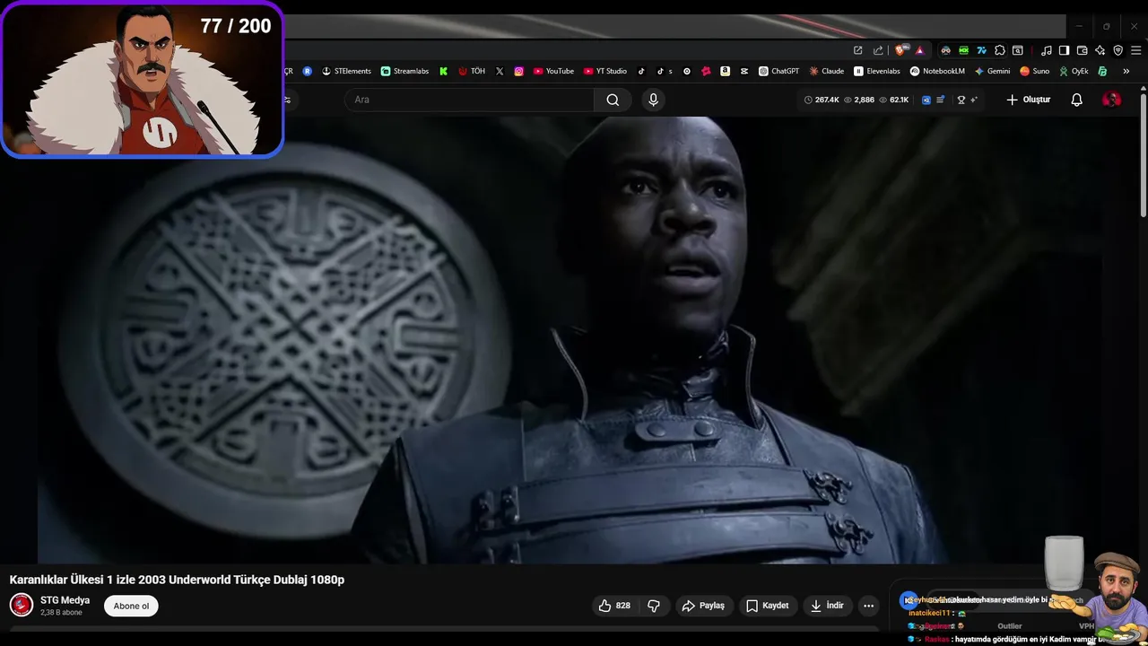Open the Amazon bookmark icon
The width and height of the screenshot is (1148, 646).
point(725,71)
